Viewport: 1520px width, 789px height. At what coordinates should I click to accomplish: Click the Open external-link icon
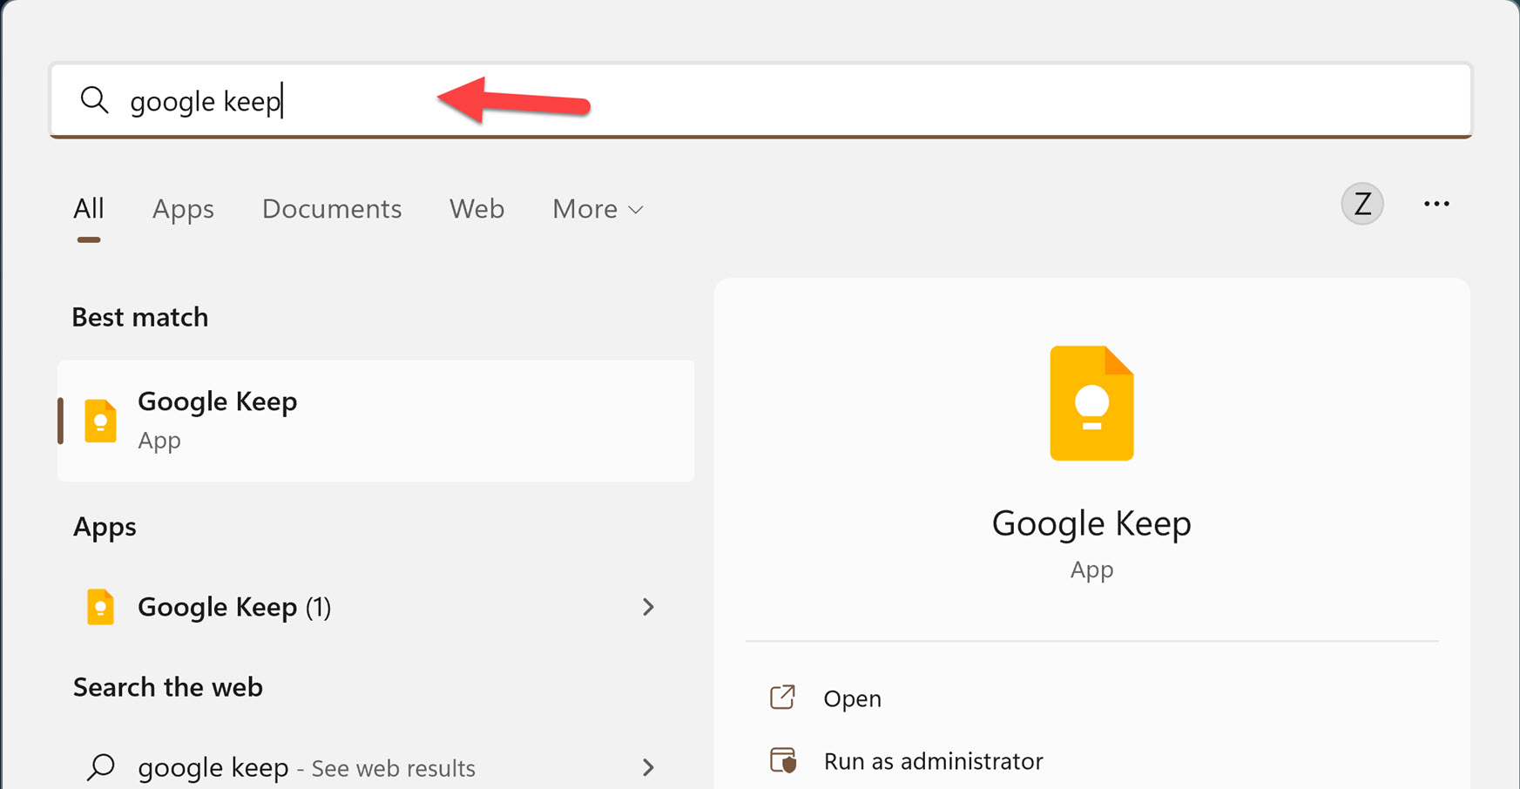click(x=783, y=697)
